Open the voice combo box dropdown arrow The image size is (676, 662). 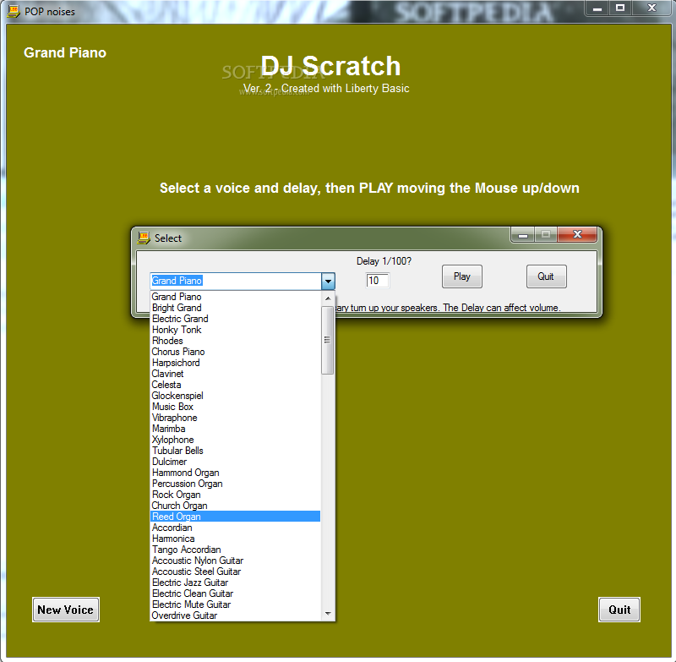click(x=328, y=282)
